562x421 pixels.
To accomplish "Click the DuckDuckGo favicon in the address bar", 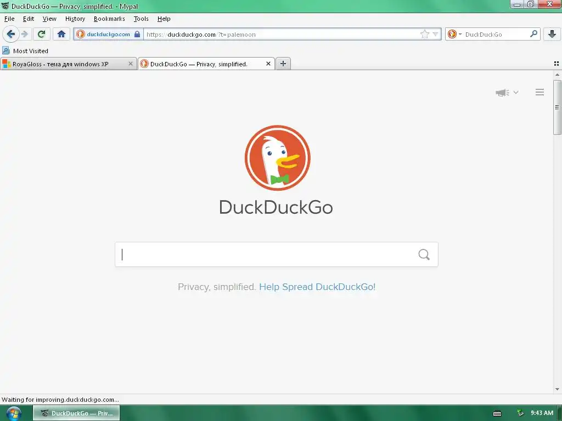I will coord(80,35).
